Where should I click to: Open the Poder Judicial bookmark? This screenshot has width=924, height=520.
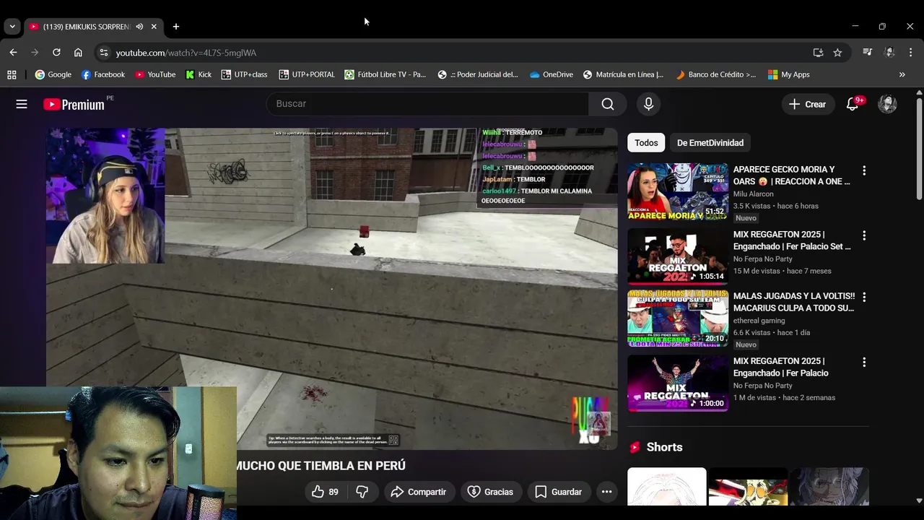point(478,74)
